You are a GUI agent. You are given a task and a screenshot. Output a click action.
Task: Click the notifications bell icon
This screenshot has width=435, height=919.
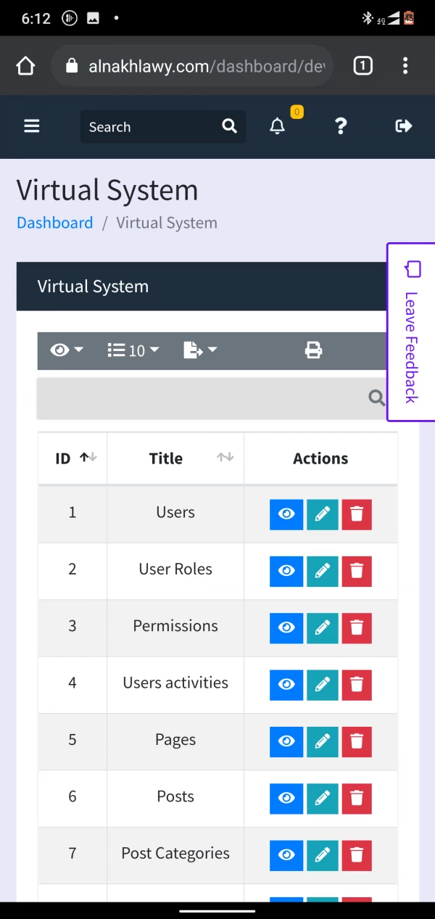(x=277, y=126)
